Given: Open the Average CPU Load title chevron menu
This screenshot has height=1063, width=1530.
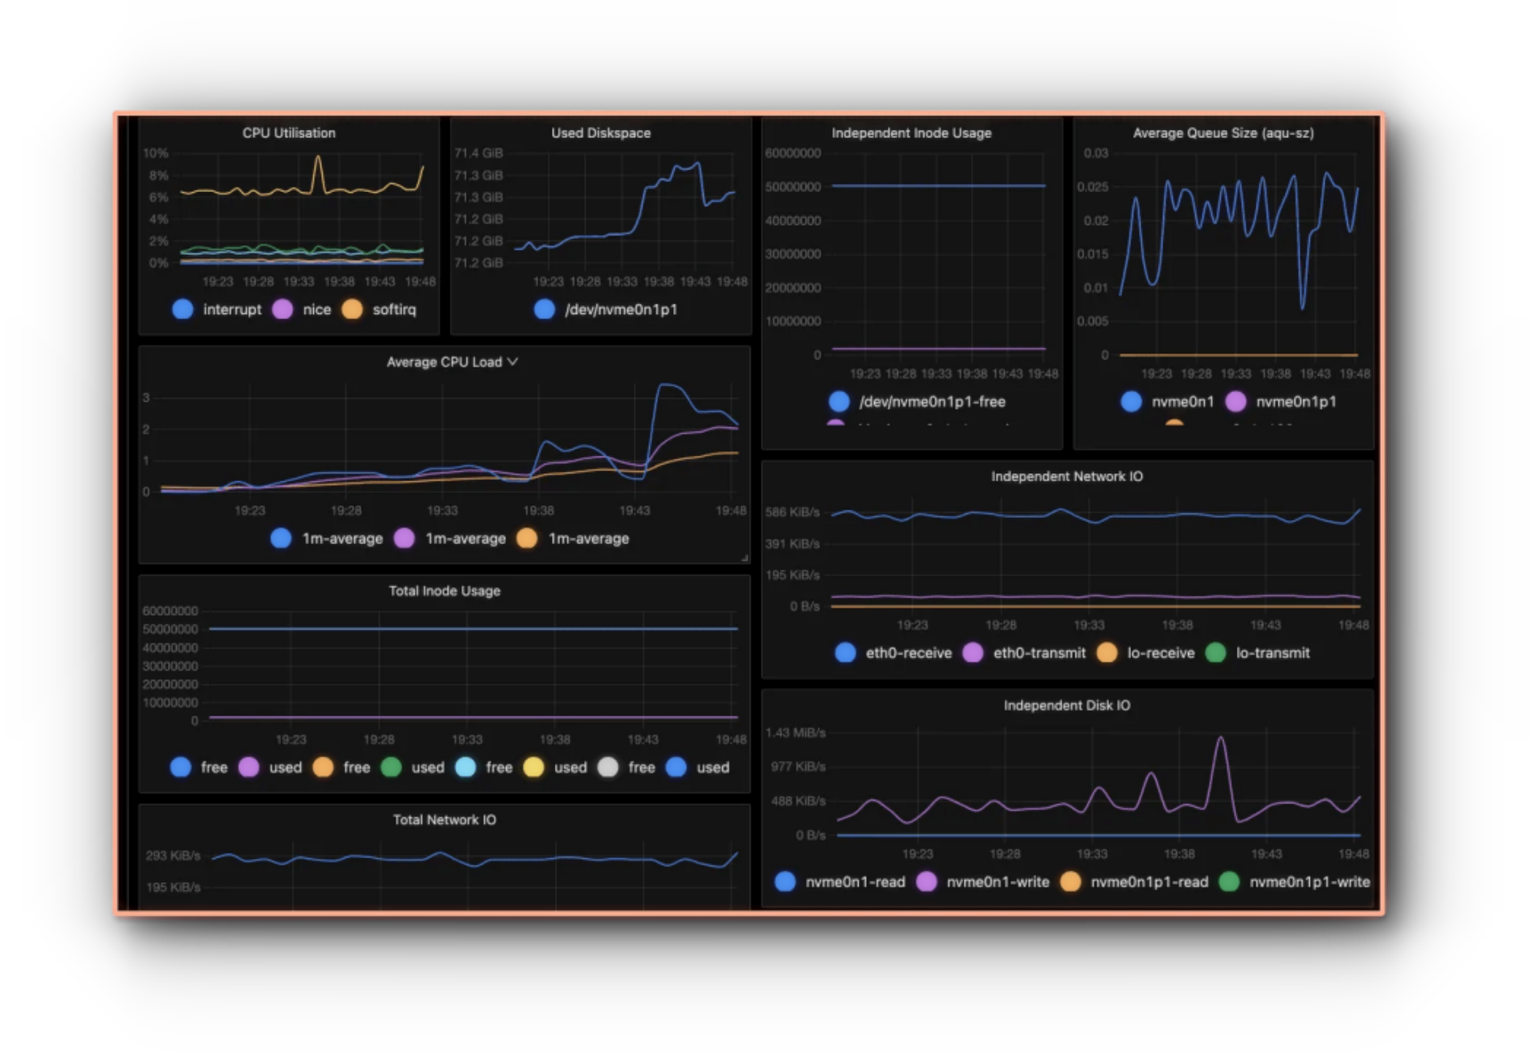Looking at the screenshot, I should (x=513, y=362).
